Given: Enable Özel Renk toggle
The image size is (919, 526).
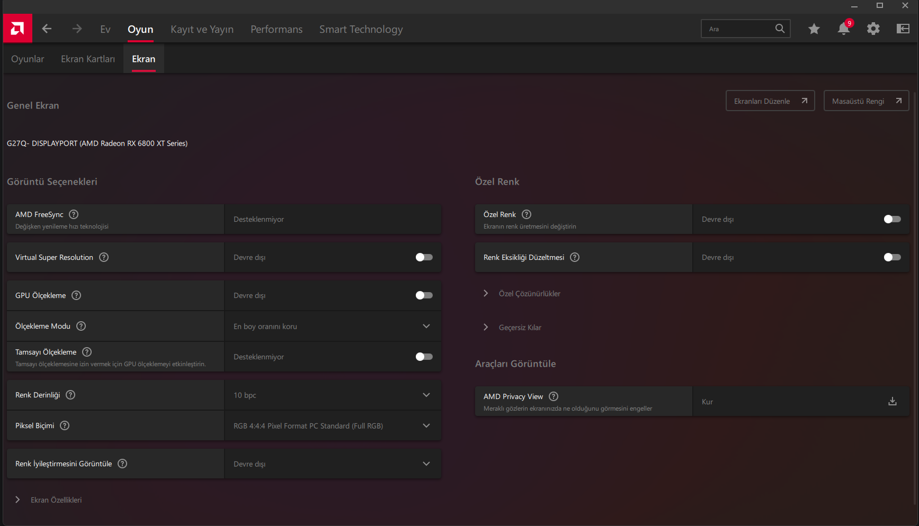Looking at the screenshot, I should (893, 219).
